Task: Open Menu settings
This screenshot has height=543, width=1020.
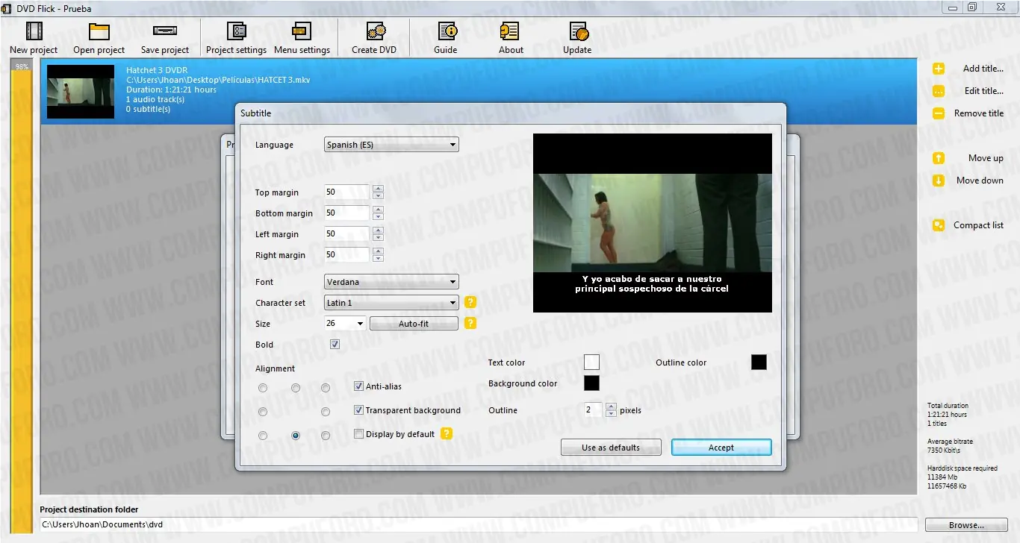Action: [302, 37]
